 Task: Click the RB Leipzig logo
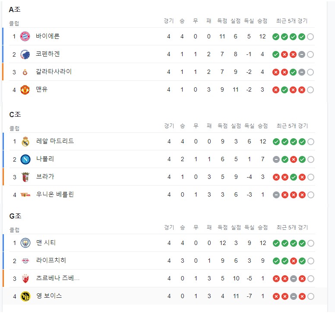[25, 261]
